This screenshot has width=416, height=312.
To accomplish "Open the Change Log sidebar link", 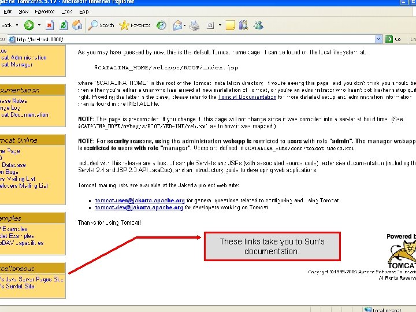I will coord(10,107).
